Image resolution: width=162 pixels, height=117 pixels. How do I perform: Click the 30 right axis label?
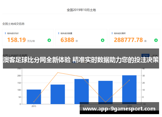(144, 76)
